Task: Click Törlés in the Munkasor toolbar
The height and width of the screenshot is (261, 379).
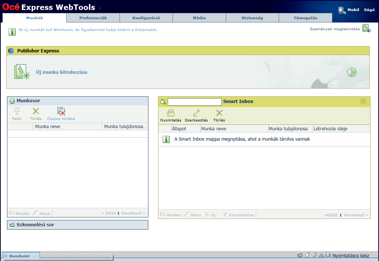Action: 36,114
